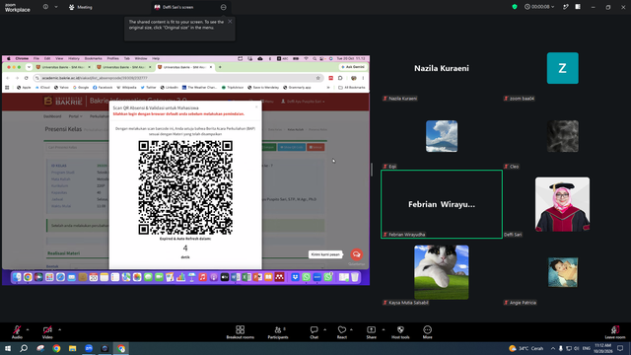Open All Bookmarks folder in shared Chrome
This screenshot has height=355, width=631.
352,88
